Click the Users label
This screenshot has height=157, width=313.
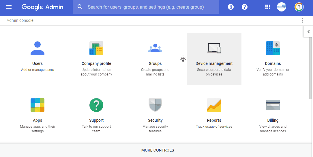coord(38,63)
